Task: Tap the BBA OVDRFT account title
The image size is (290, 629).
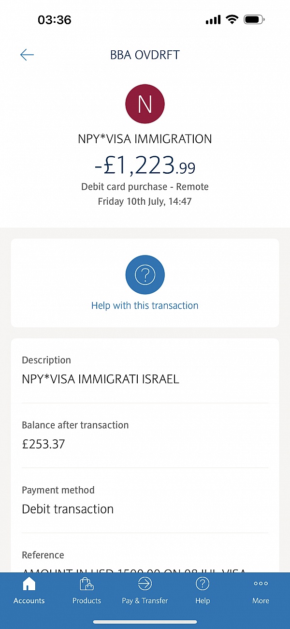Action: (145, 55)
